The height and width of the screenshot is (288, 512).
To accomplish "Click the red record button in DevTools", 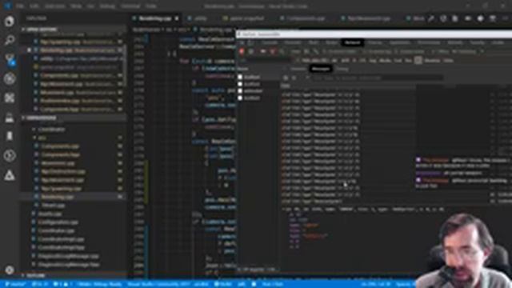I will 242,51.
